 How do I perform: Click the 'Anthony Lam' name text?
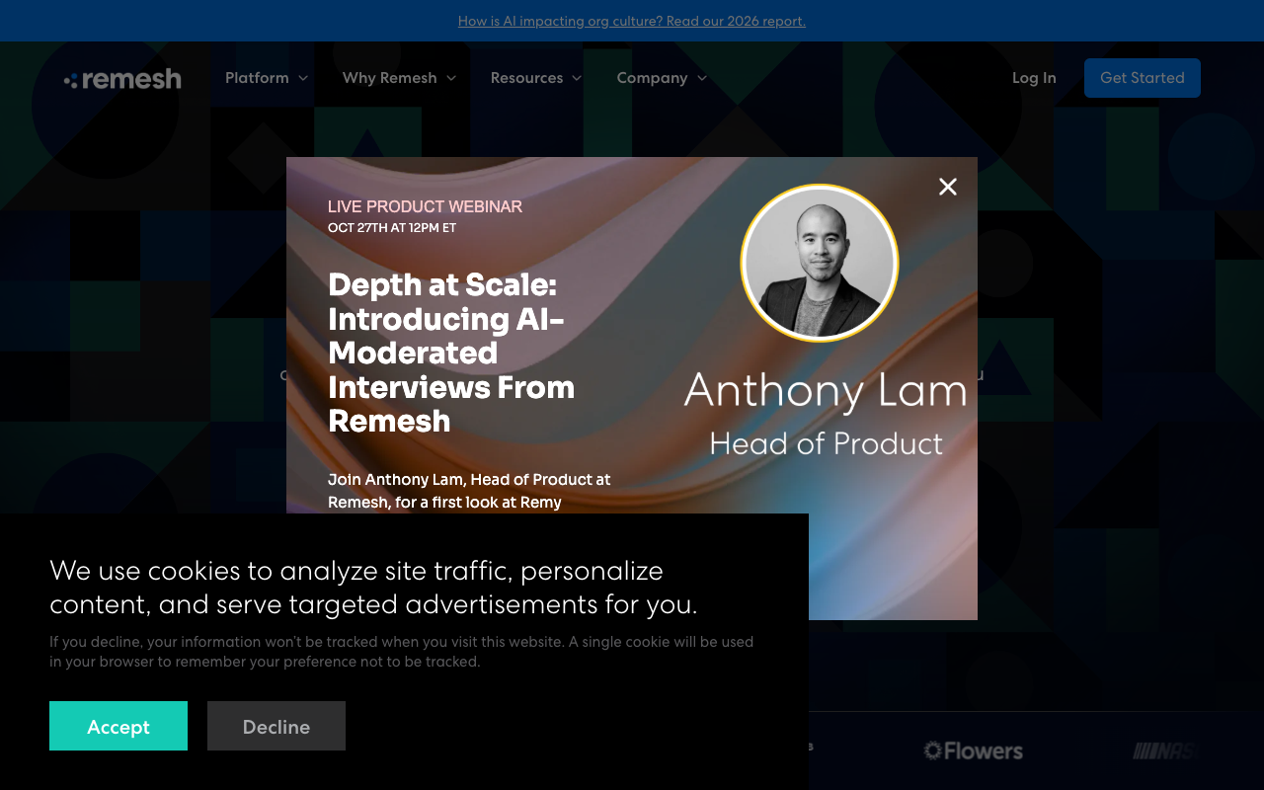[826, 390]
